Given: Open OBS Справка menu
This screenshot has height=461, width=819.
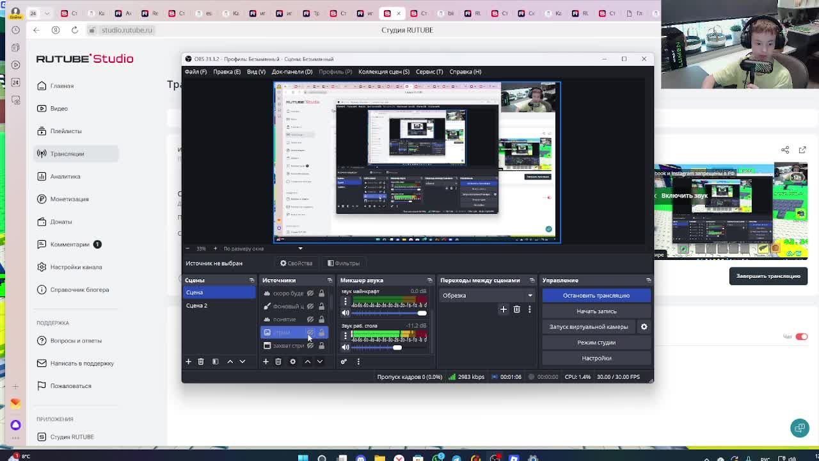Looking at the screenshot, I should (x=465, y=72).
